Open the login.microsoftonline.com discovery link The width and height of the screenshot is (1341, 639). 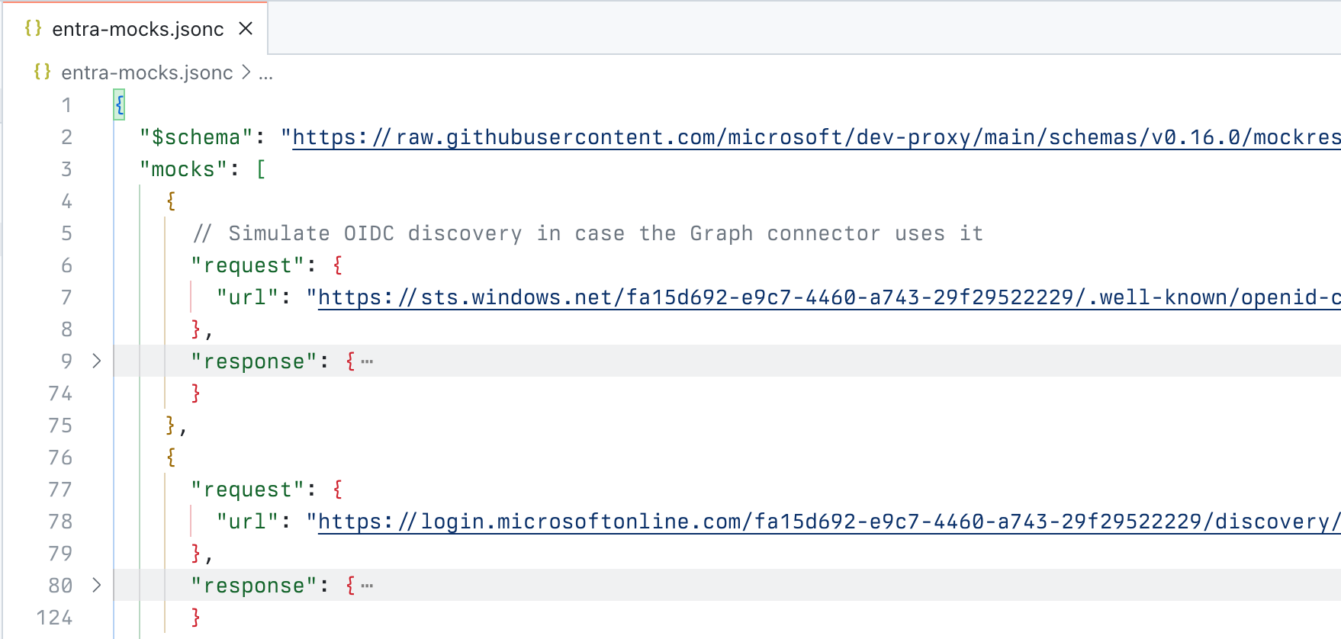coord(610,522)
